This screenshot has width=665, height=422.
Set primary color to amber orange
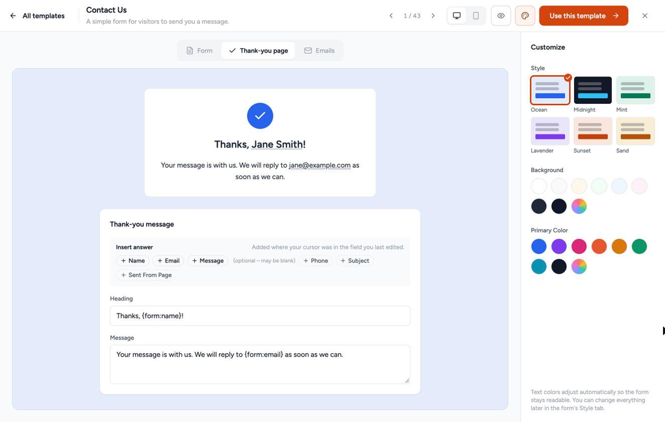click(x=619, y=247)
